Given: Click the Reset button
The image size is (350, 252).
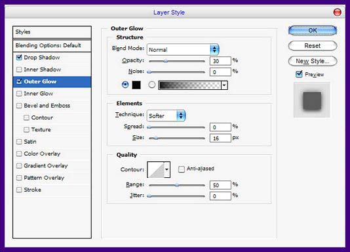Looking at the screenshot, I should tap(313, 46).
